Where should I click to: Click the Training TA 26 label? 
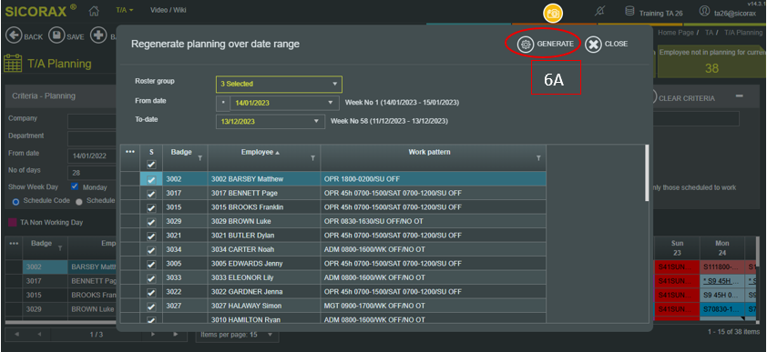point(660,13)
